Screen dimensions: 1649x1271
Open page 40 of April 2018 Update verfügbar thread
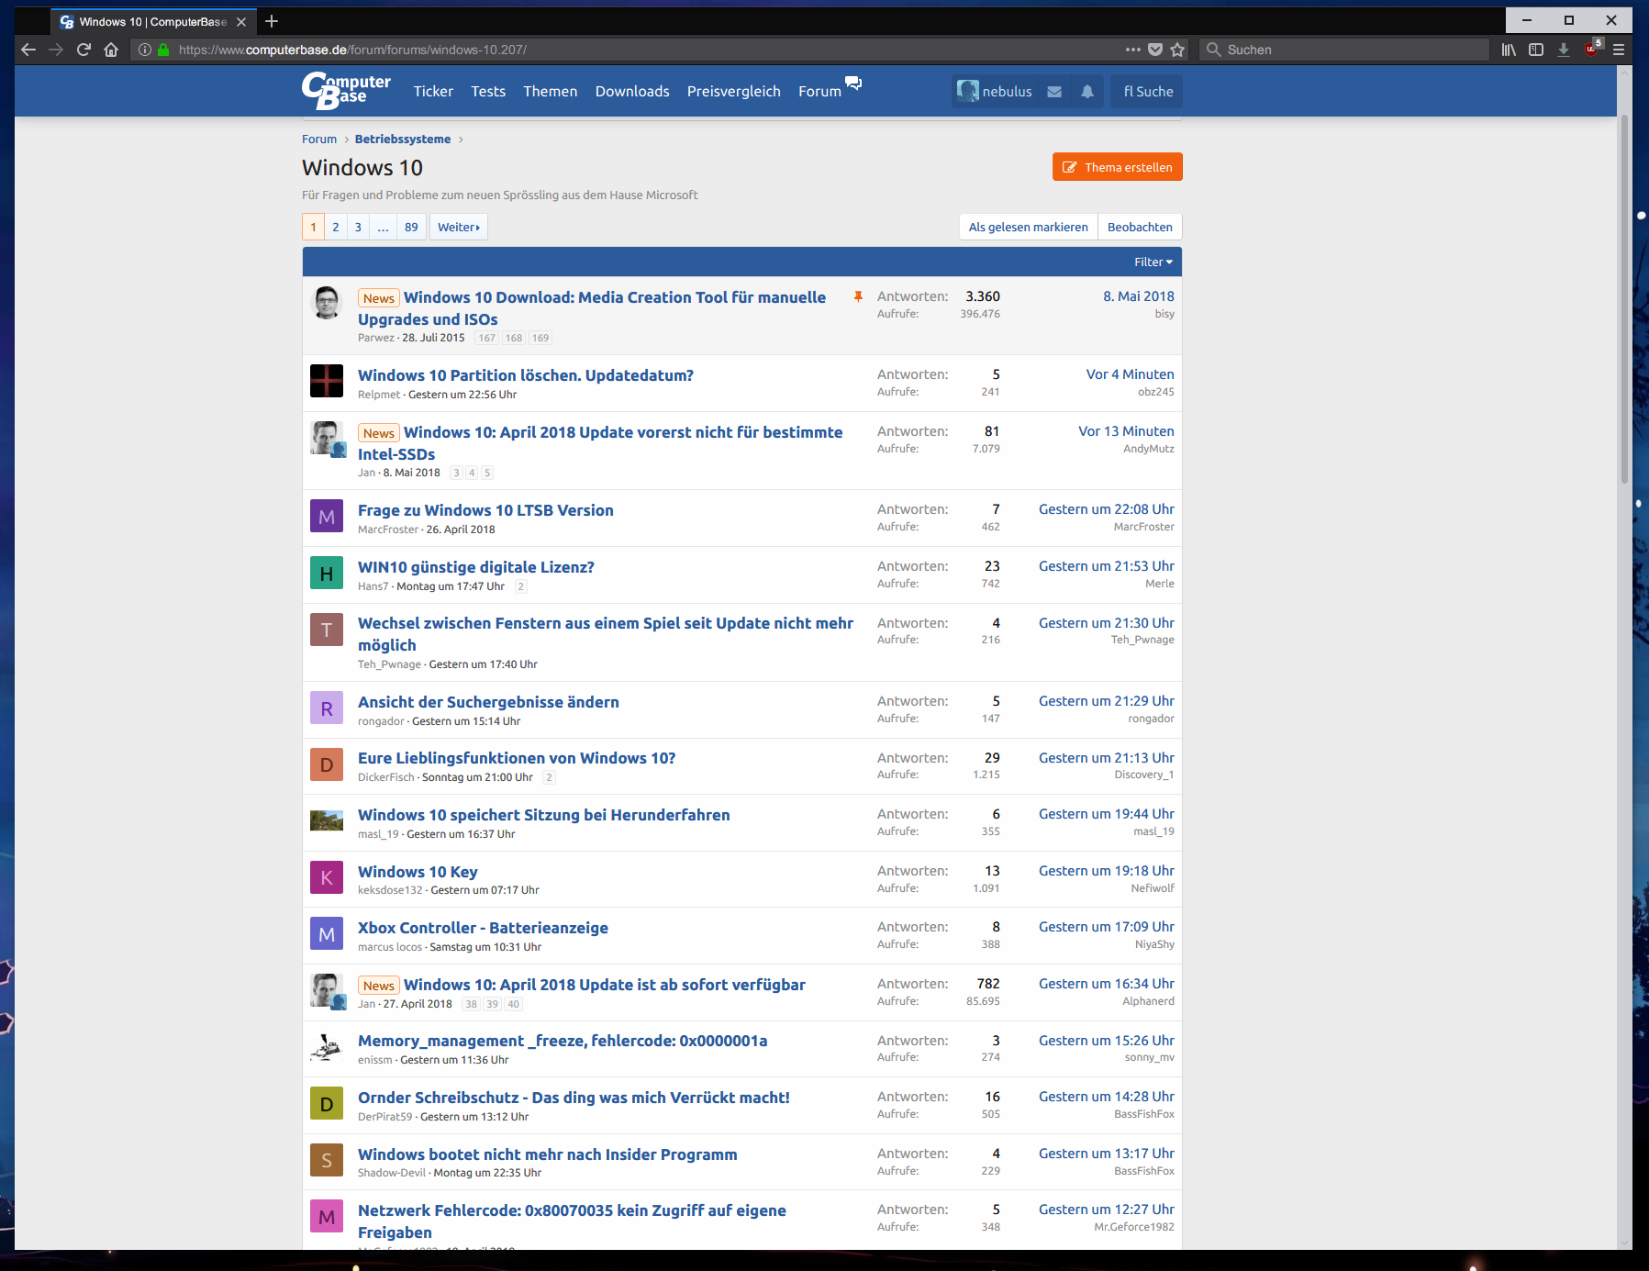[x=513, y=1004]
